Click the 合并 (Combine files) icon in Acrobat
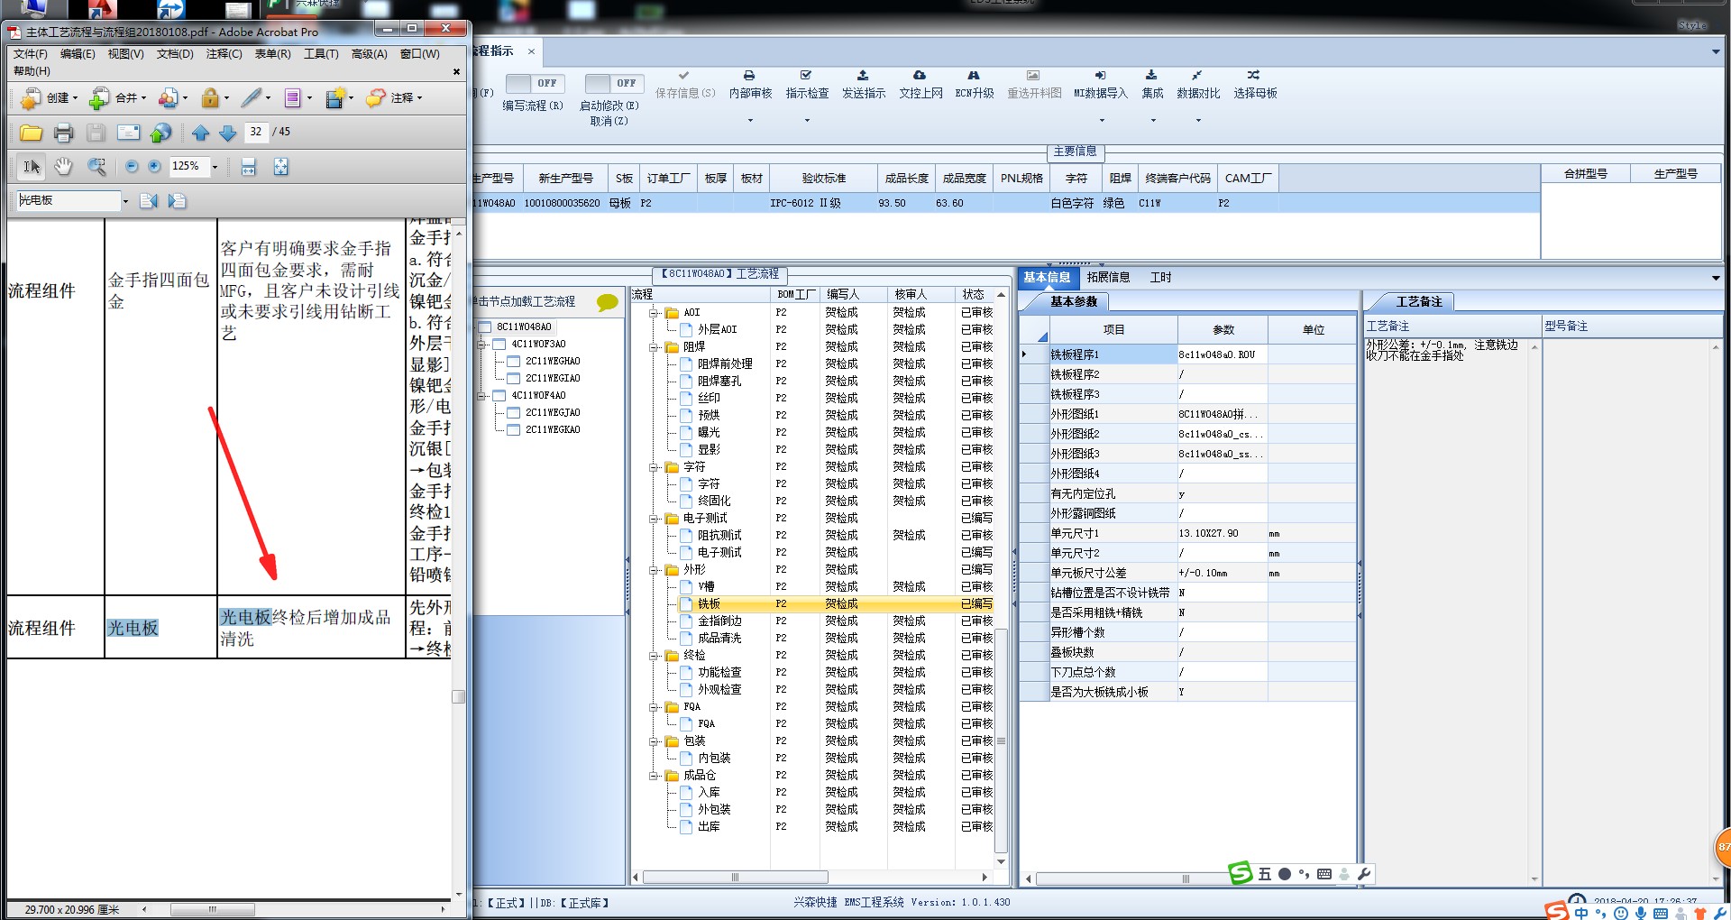The height and width of the screenshot is (920, 1731). tap(99, 97)
